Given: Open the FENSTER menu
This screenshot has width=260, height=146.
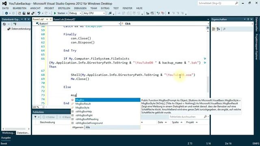Looking at the screenshot, I should 127,8.
